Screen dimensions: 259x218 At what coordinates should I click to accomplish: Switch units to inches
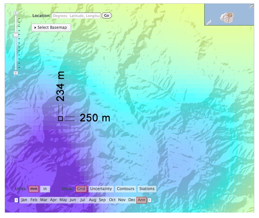coord(45,189)
